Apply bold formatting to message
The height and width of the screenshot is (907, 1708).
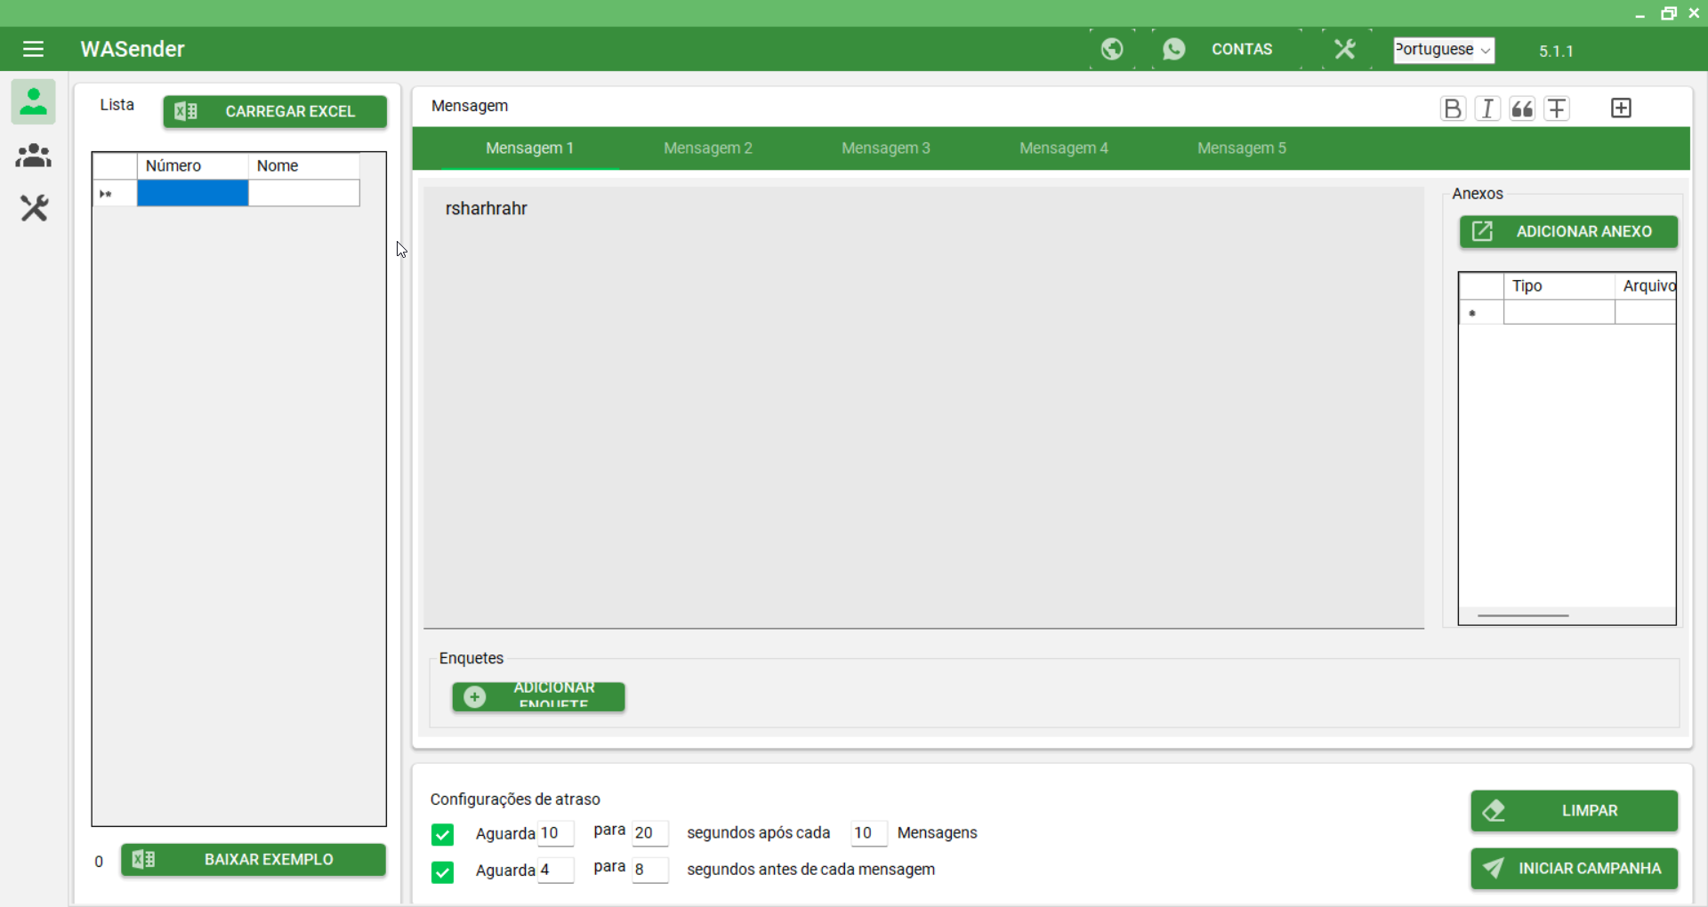[1453, 108]
